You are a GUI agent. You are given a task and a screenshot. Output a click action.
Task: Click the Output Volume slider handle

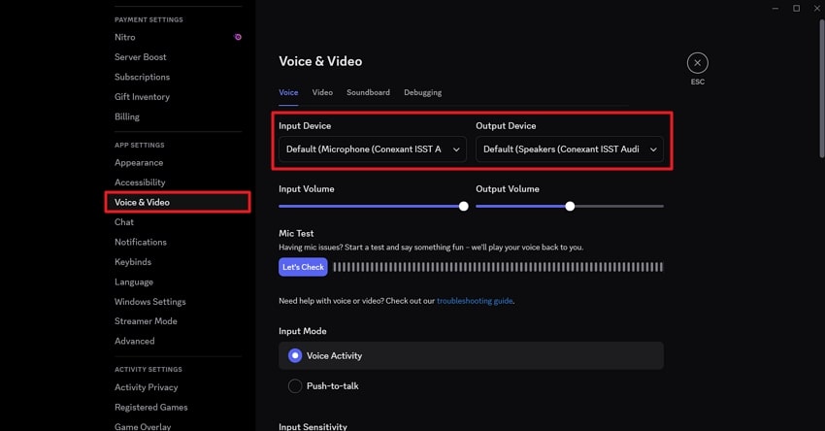570,207
